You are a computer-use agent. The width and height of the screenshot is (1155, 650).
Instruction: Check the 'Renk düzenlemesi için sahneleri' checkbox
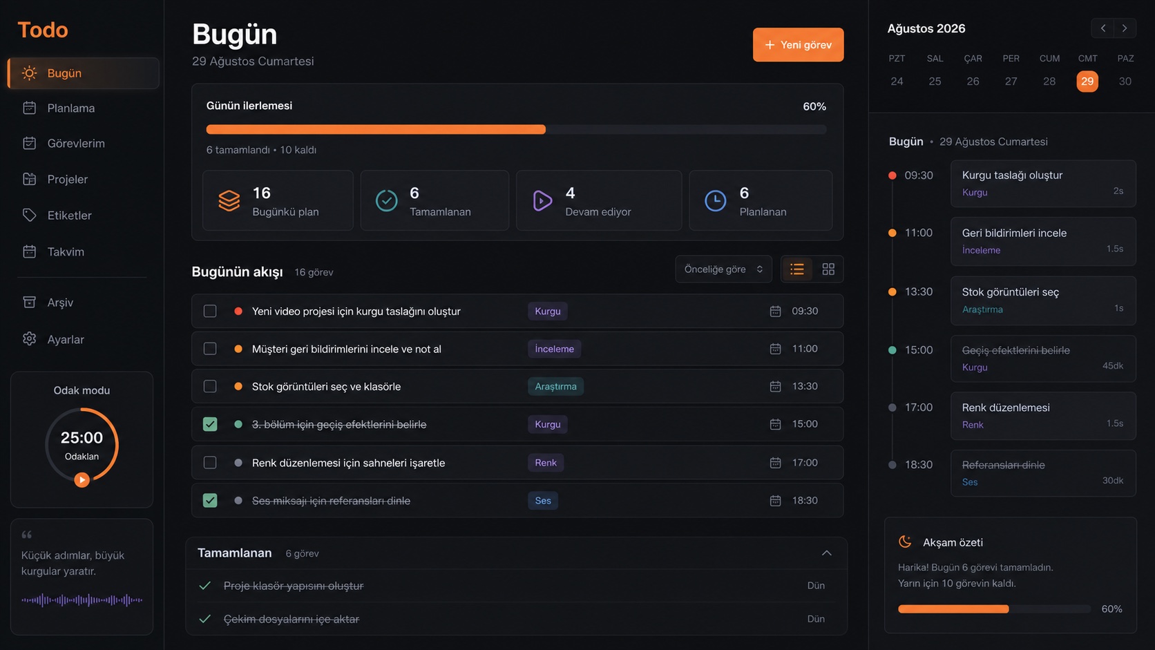tap(210, 463)
